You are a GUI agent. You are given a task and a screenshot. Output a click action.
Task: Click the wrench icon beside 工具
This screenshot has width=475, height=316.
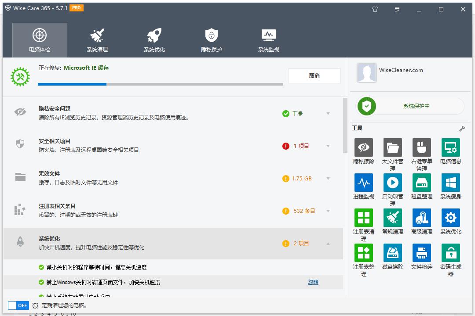click(462, 129)
